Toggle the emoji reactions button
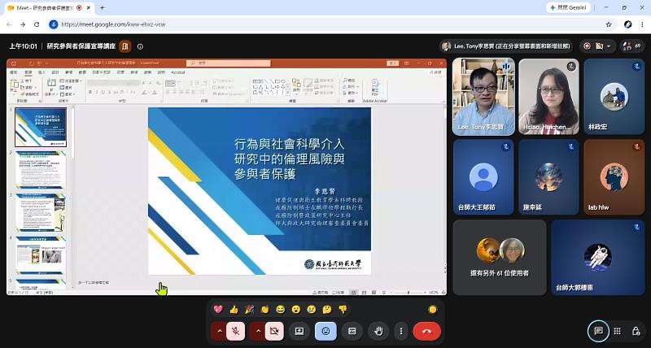Screen dimensions: 651x348 point(326,331)
